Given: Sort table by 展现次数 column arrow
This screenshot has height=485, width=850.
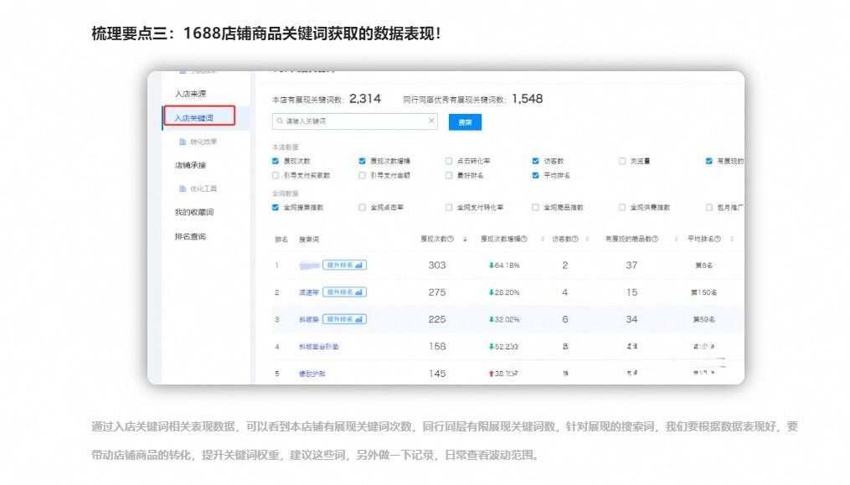Looking at the screenshot, I should (x=465, y=239).
